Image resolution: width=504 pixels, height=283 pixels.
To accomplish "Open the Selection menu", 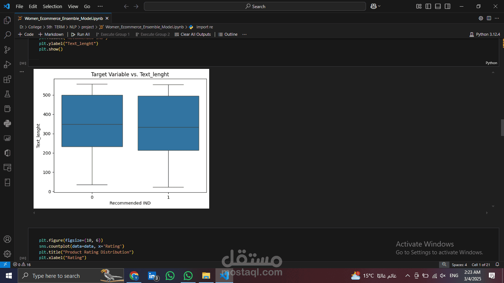I will coord(52,6).
